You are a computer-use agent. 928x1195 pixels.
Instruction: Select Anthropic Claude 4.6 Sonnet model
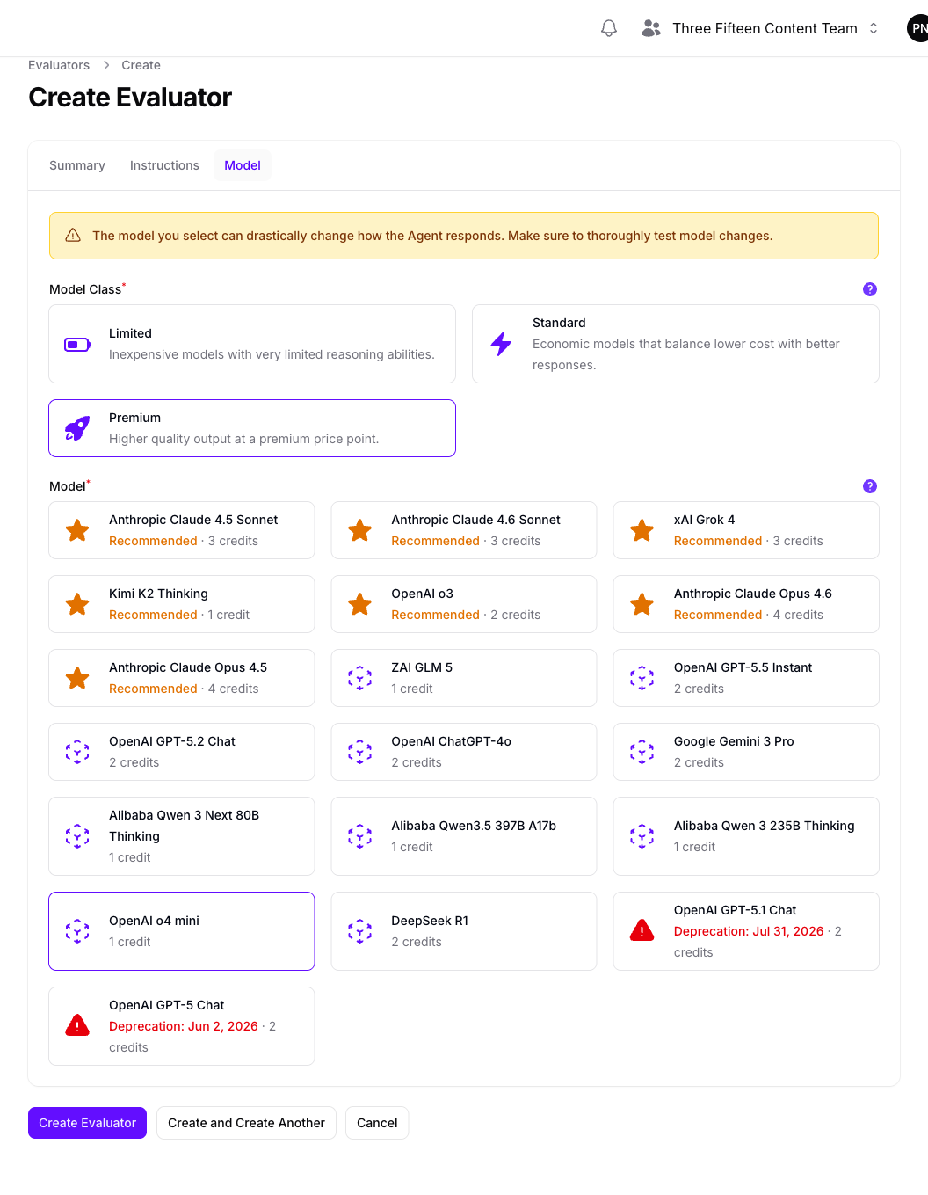point(464,530)
